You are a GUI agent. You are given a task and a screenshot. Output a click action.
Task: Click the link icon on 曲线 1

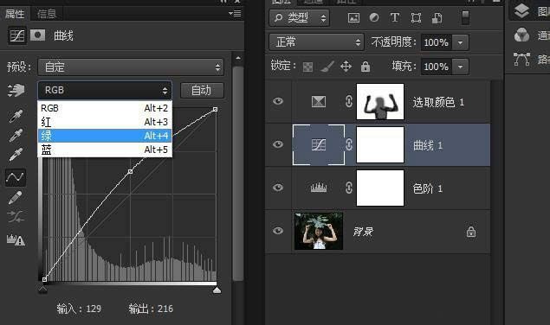[x=349, y=144]
